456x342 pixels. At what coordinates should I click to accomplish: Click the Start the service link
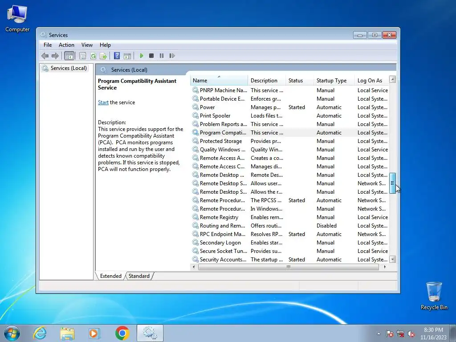103,102
